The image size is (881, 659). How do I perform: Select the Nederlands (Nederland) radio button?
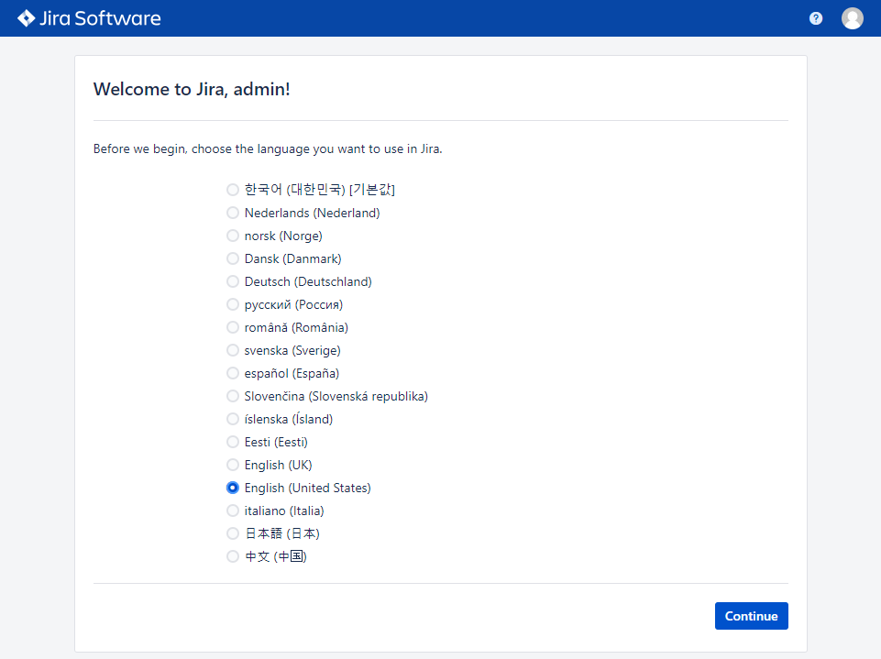click(x=233, y=213)
